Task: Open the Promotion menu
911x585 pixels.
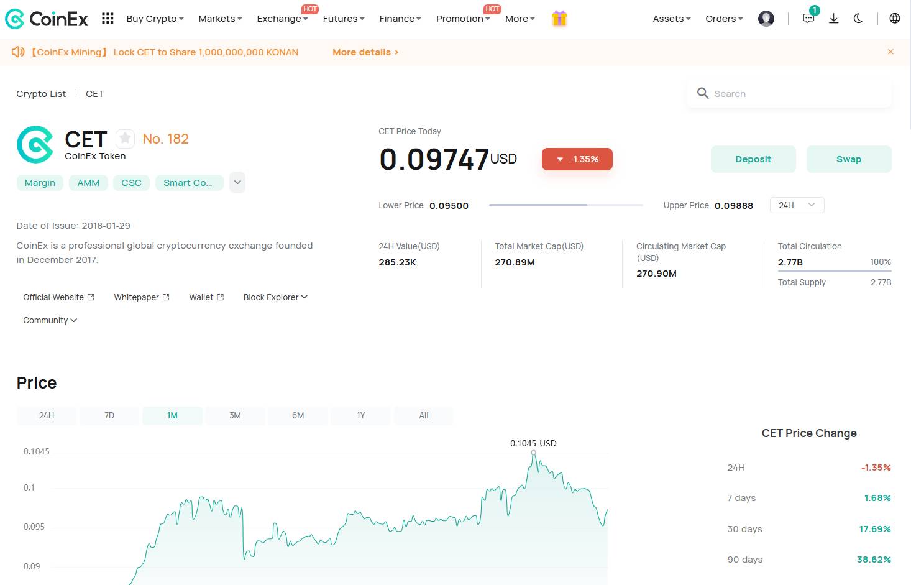Action: pyautogui.click(x=464, y=19)
